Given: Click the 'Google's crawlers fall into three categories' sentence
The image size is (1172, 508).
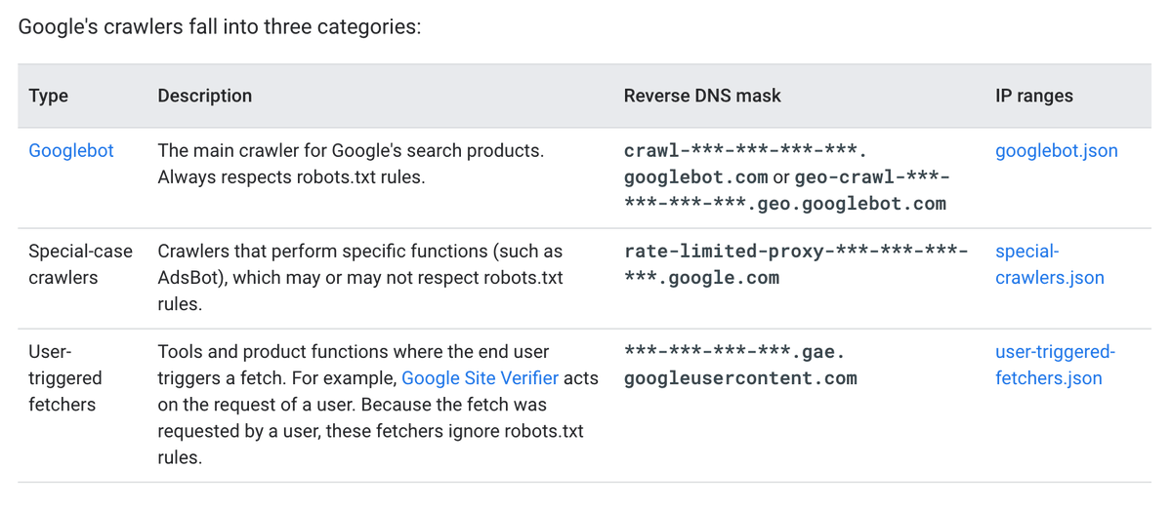Looking at the screenshot, I should 220,26.
